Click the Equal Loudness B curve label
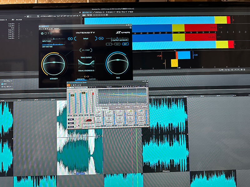Screen dimensions: 250x187 (86, 71)
